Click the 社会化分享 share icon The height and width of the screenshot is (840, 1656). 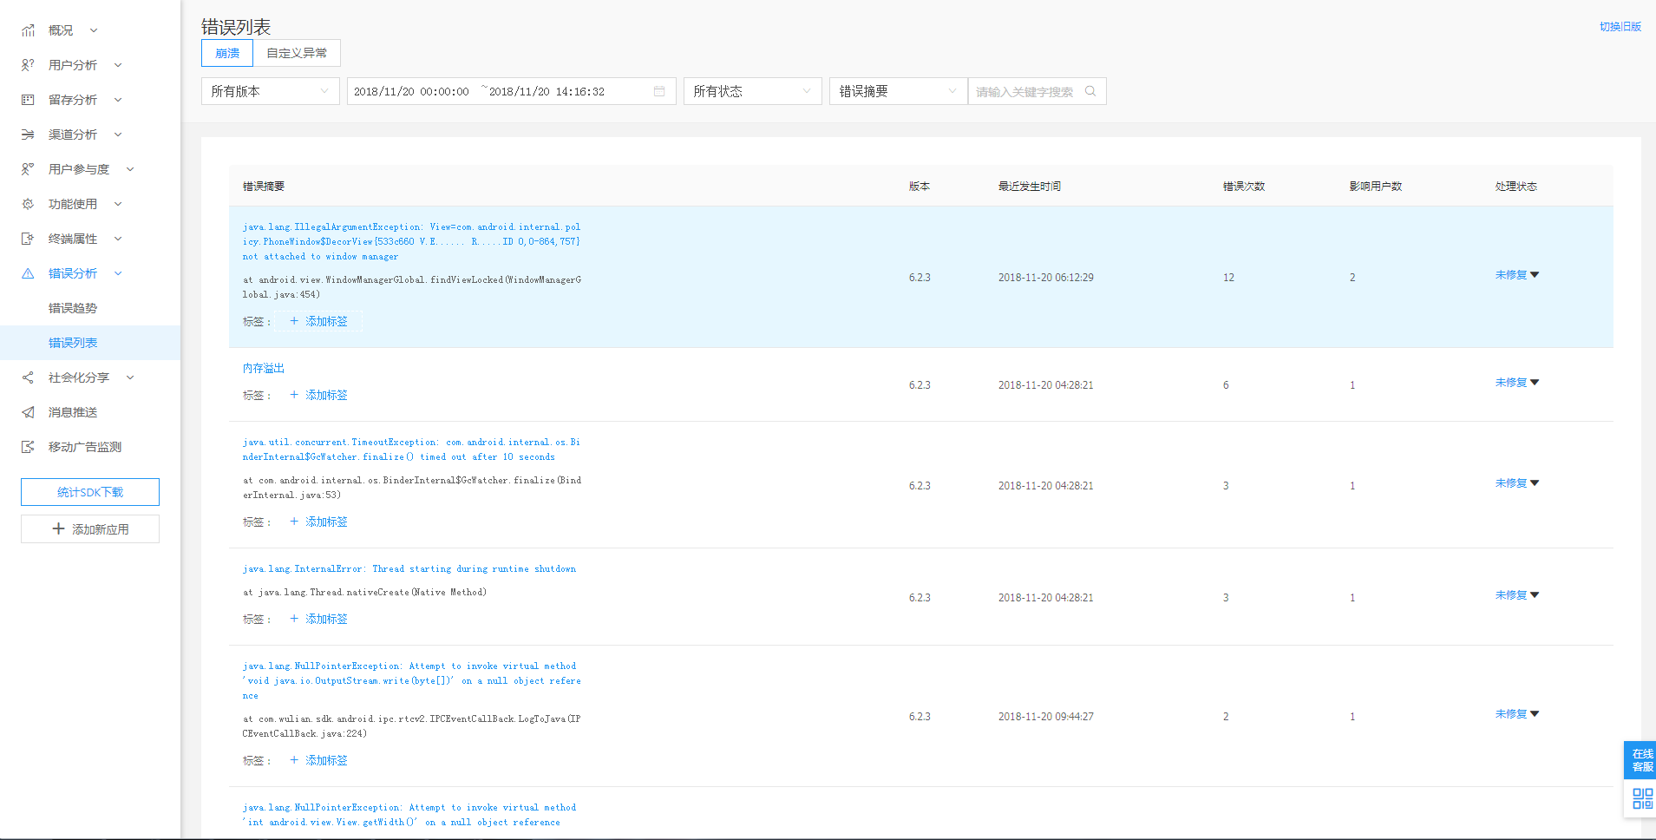(x=28, y=377)
